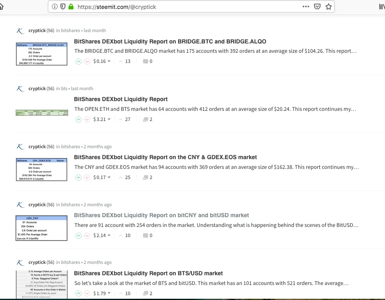
Task: Show the 27 voters list
Action: [x=125, y=119]
